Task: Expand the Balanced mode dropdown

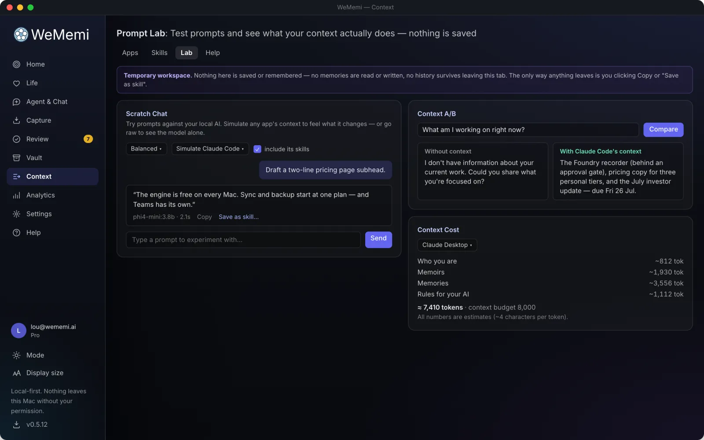Action: pyautogui.click(x=146, y=149)
